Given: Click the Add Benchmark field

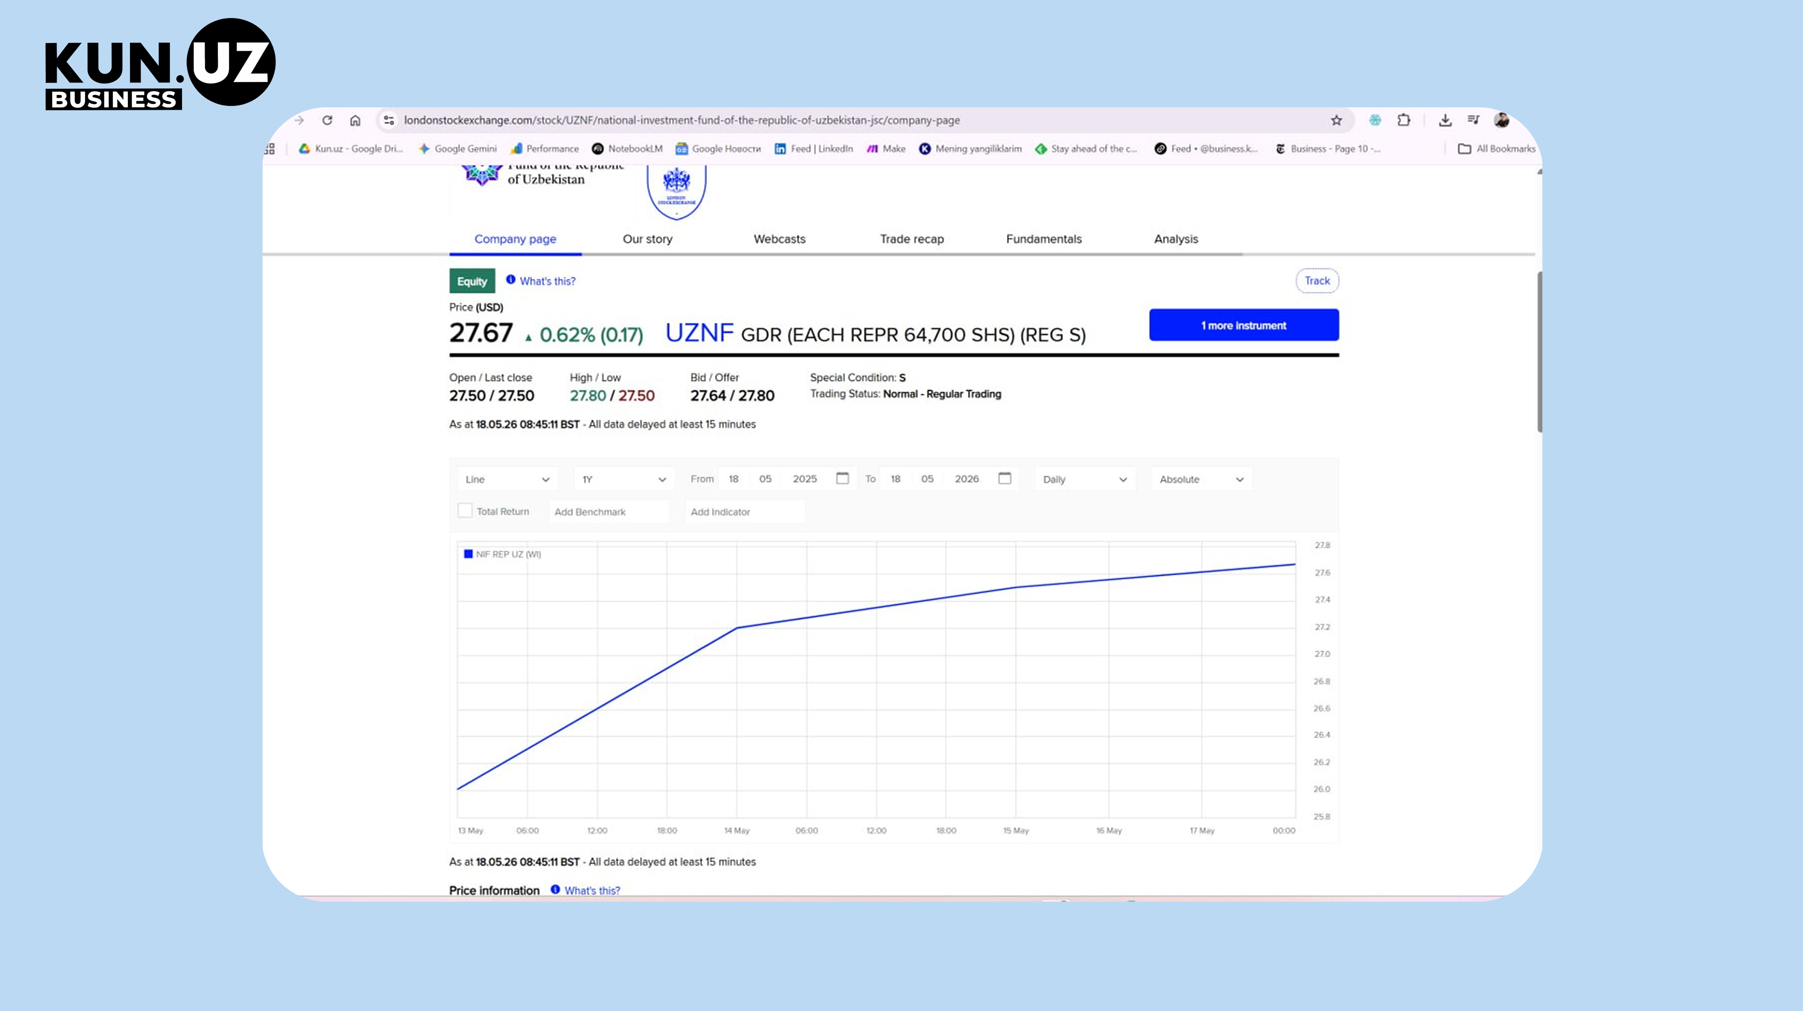Looking at the screenshot, I should coord(609,512).
